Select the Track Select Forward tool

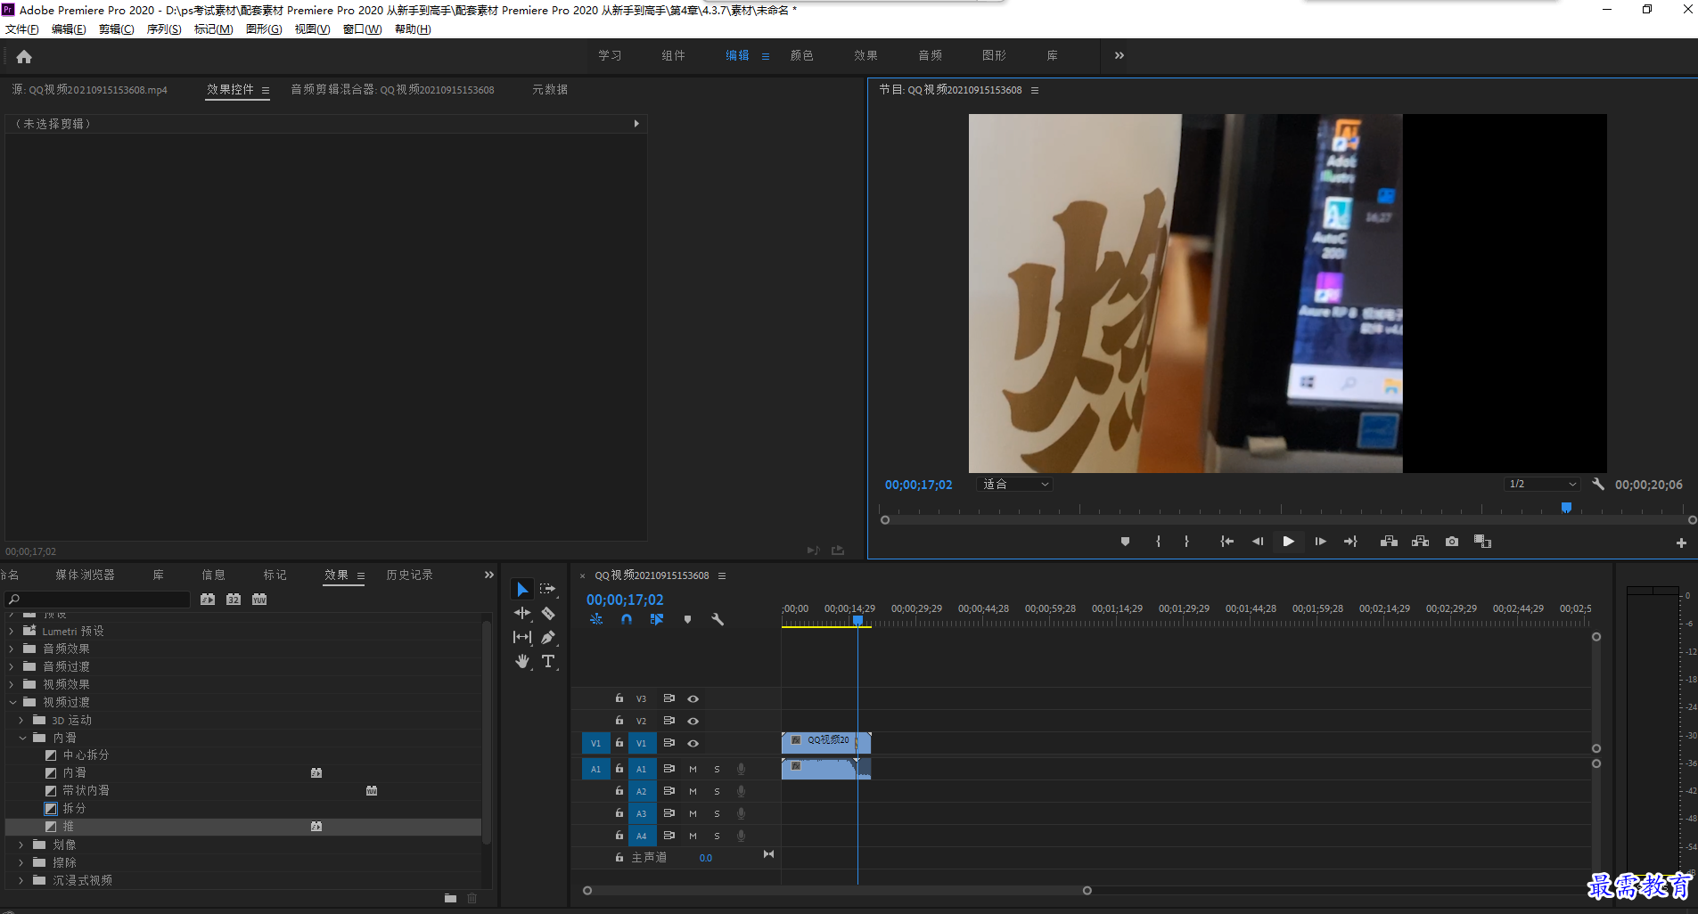[x=547, y=589]
